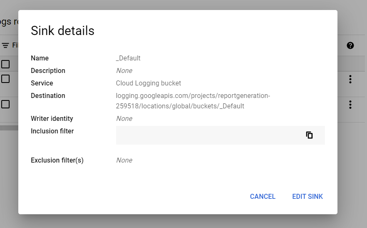Click the Filter icon behind the dialog

[5, 45]
